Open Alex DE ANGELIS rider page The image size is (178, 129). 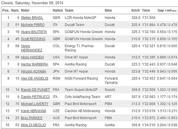click(35, 79)
